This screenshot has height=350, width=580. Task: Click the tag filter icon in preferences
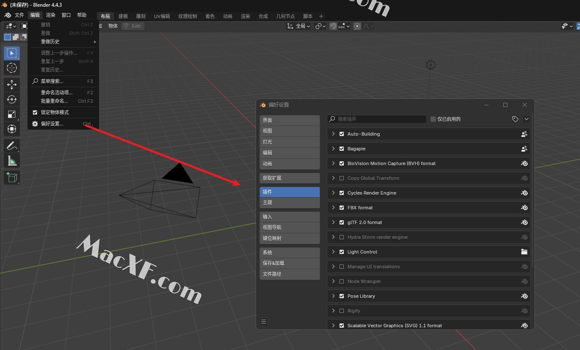point(515,119)
